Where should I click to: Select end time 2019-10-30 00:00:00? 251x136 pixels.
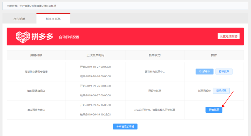(96, 76)
